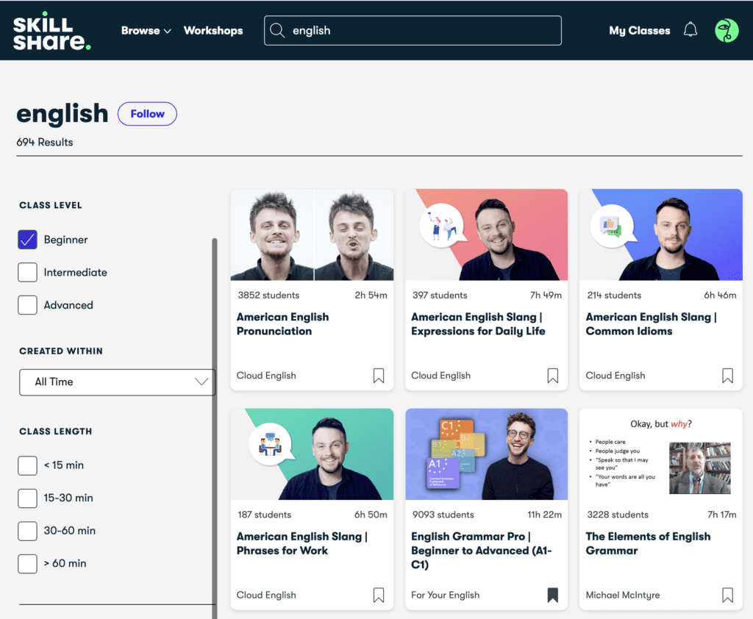This screenshot has height=619, width=753.
Task: Click the Skillshare logo
Action: (x=51, y=30)
